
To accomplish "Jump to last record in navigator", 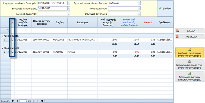I will (x=42, y=101).
